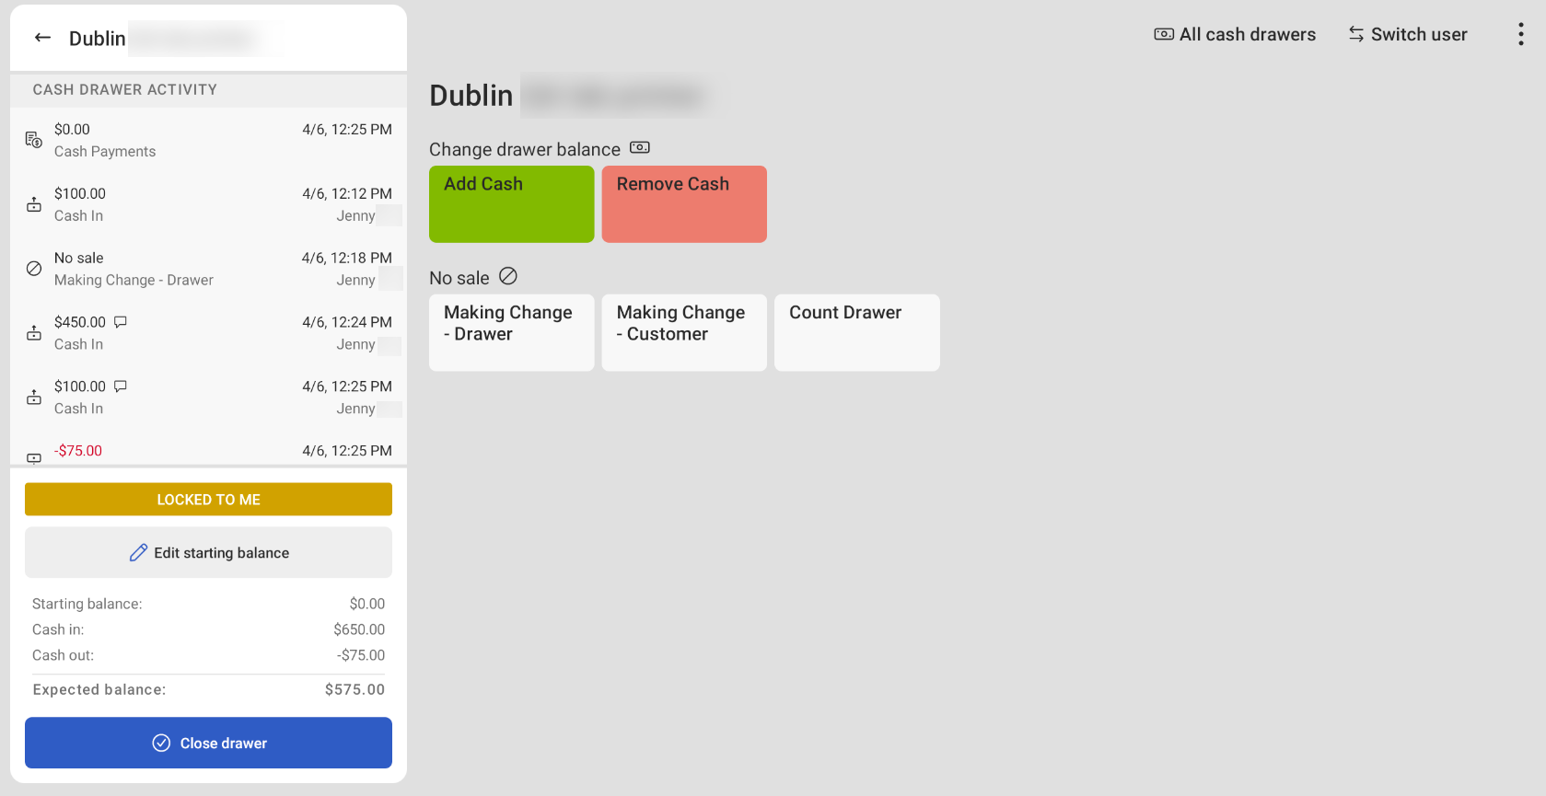Click the cash-in icon for $100.00 at 12:25 PM
Image resolution: width=1546 pixels, height=796 pixels.
[x=34, y=398]
